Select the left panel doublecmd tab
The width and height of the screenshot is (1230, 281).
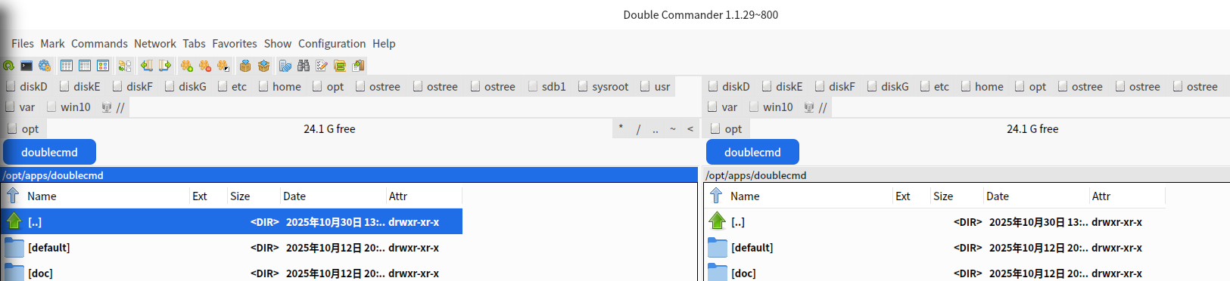[x=49, y=152]
